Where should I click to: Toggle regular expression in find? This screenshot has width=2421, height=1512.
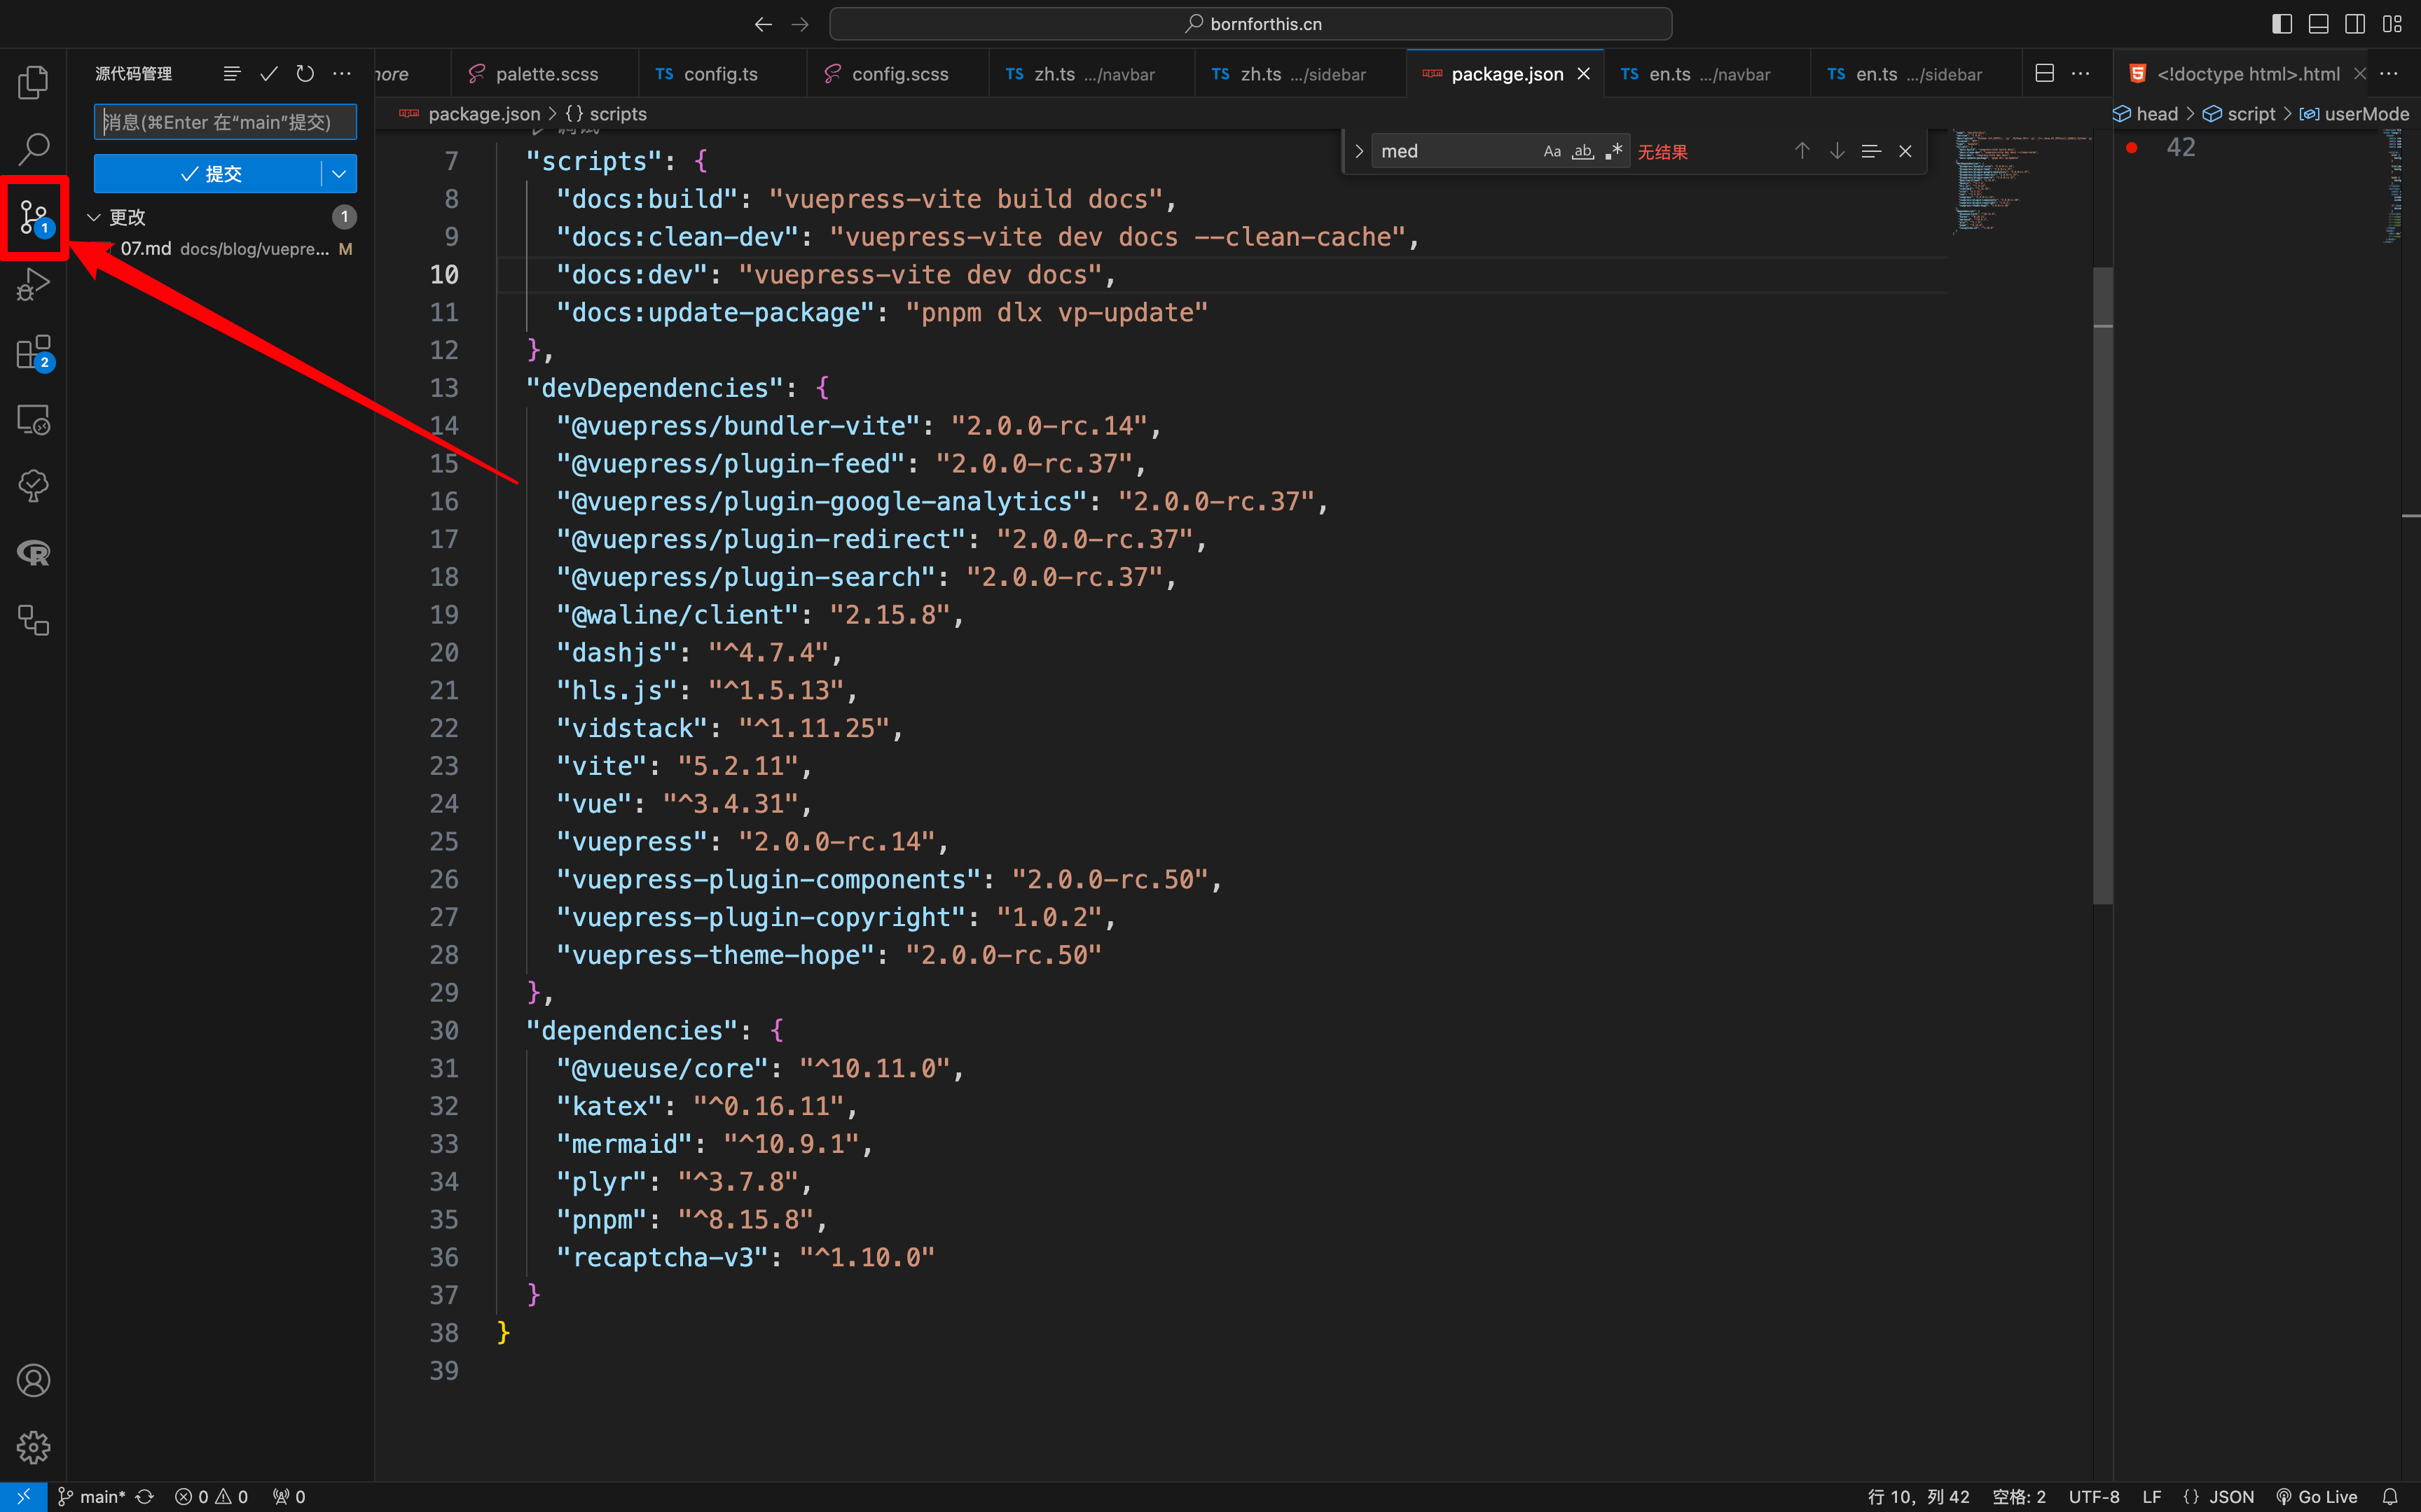pos(1614,151)
